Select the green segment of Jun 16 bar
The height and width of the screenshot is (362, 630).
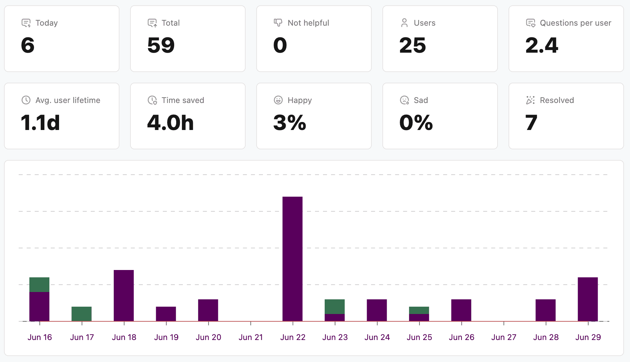pos(39,285)
